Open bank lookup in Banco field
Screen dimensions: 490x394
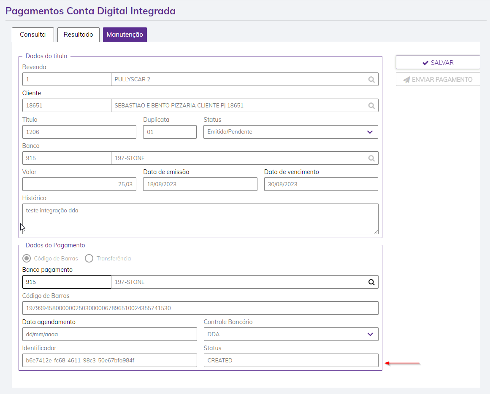click(x=371, y=158)
